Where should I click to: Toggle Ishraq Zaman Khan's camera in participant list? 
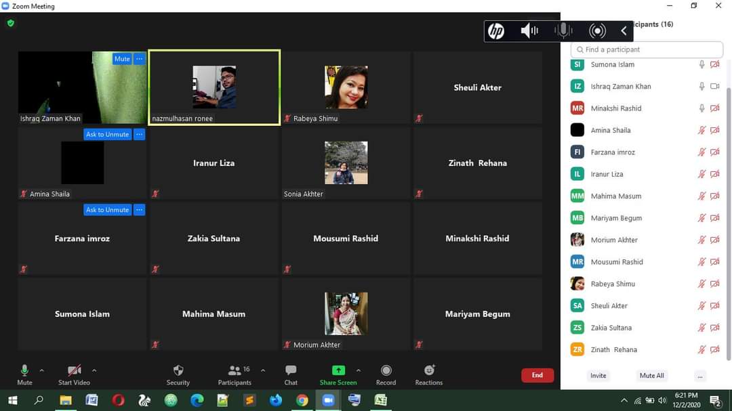(715, 86)
